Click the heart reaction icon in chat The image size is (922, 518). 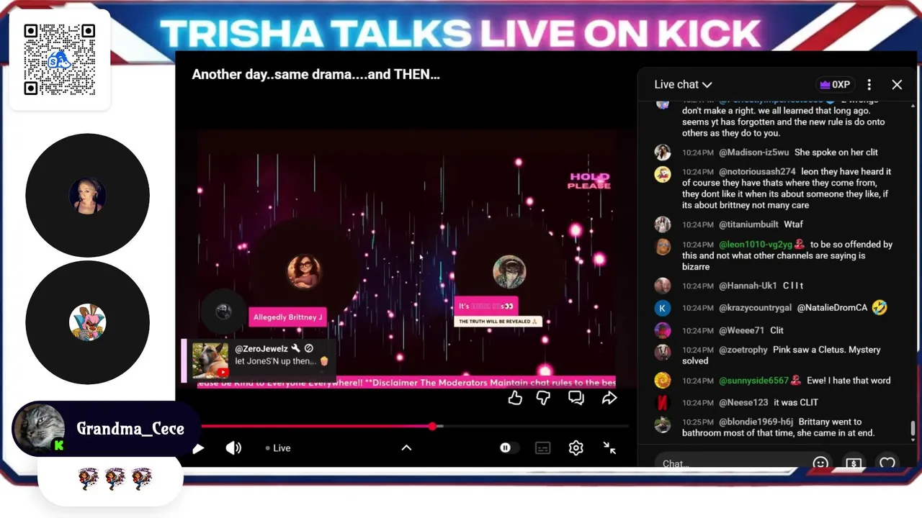click(x=887, y=463)
